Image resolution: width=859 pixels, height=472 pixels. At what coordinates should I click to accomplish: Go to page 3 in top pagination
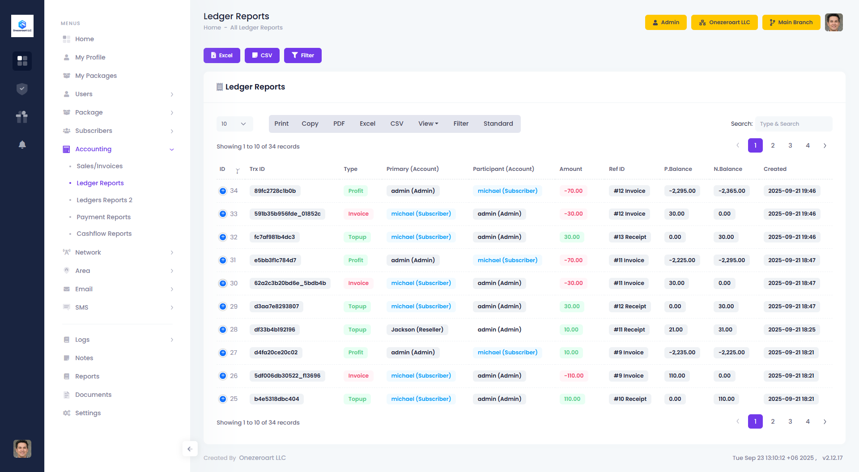[x=790, y=146]
